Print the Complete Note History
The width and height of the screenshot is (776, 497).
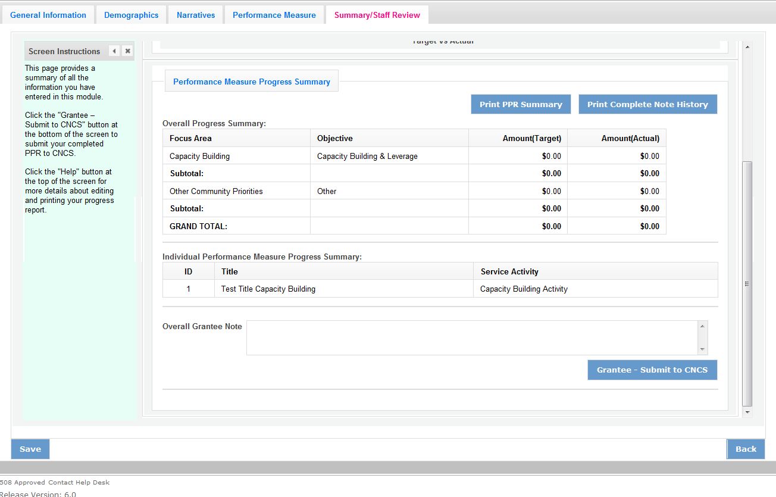[x=647, y=104]
